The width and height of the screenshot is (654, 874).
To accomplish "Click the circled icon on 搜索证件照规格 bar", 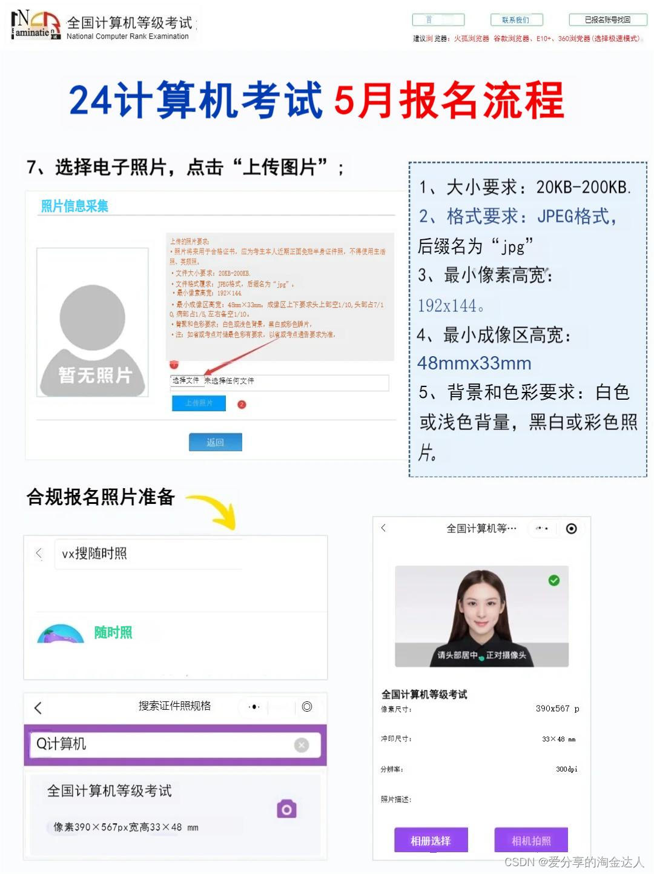I will 308,707.
